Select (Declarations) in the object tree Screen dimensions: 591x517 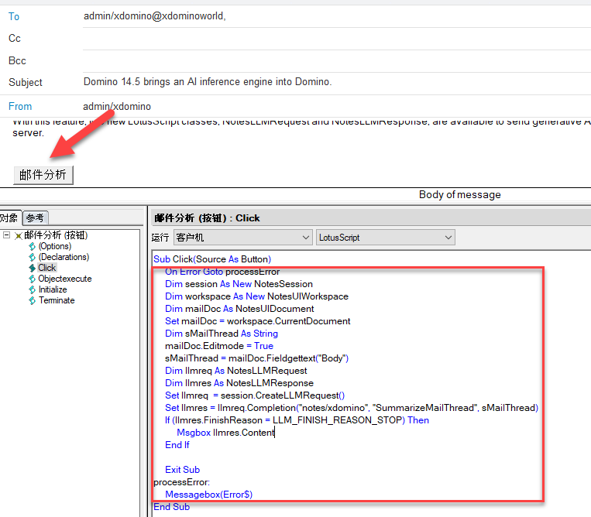pyautogui.click(x=64, y=257)
